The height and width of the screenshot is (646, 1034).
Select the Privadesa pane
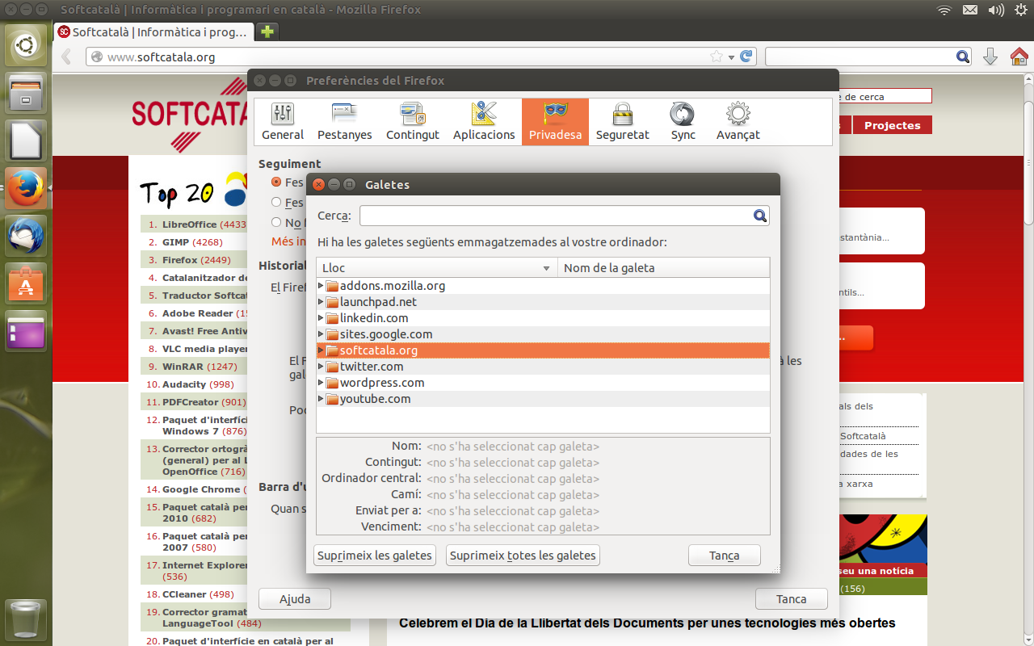coord(555,122)
